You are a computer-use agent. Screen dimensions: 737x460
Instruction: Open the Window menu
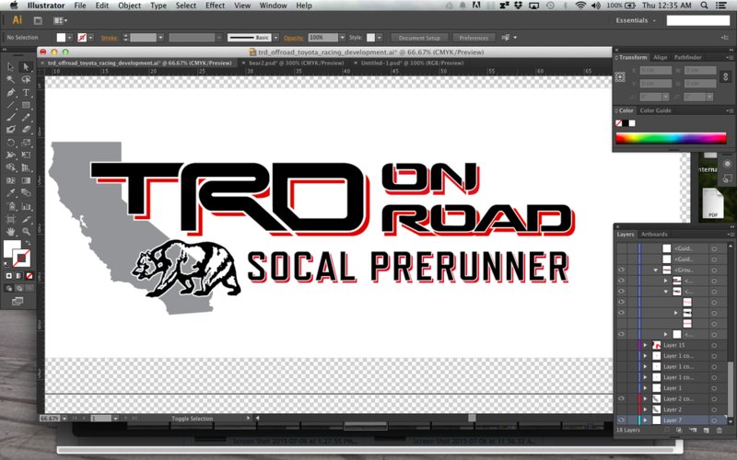point(273,6)
